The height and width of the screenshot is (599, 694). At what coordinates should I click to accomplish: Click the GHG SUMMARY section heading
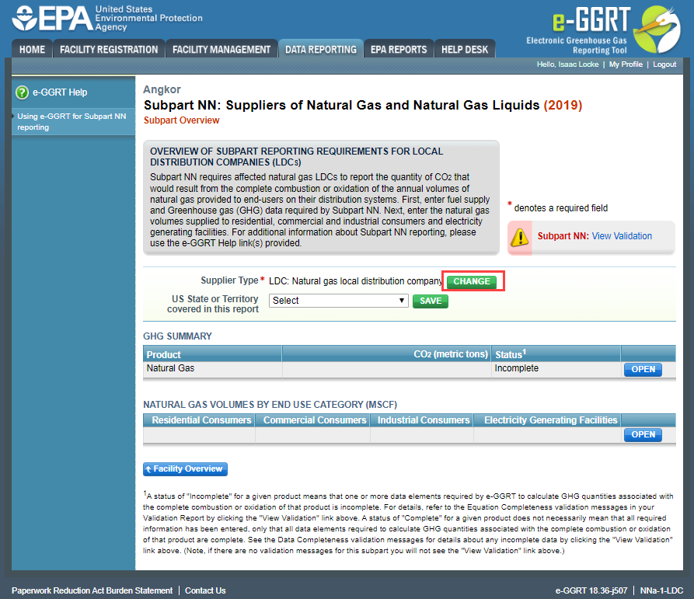point(177,336)
